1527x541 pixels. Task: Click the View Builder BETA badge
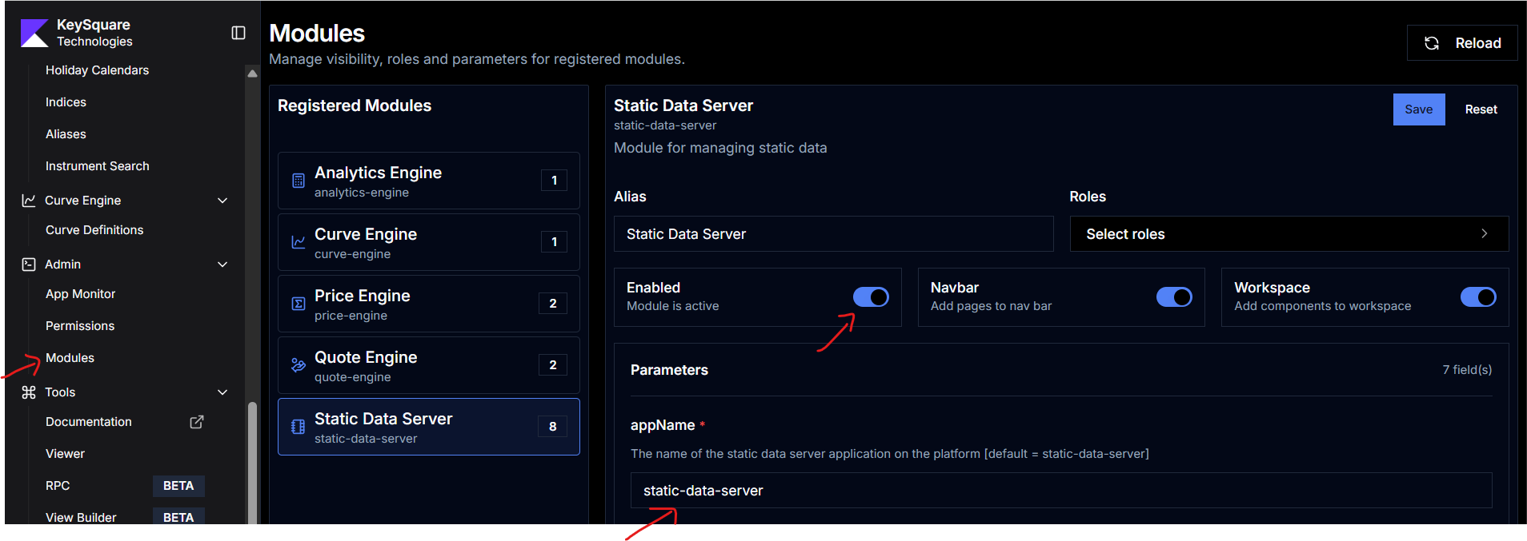click(x=178, y=517)
